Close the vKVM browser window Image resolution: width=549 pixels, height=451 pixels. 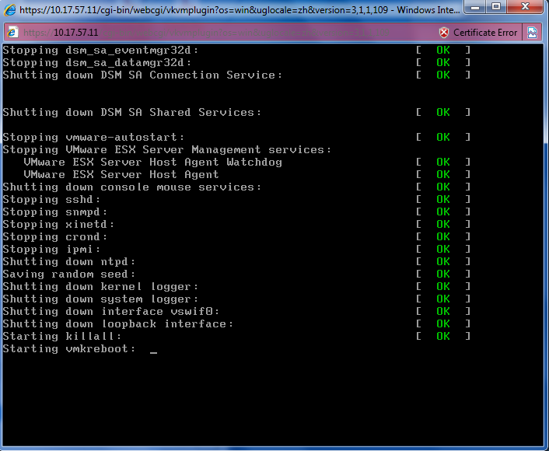point(525,7)
